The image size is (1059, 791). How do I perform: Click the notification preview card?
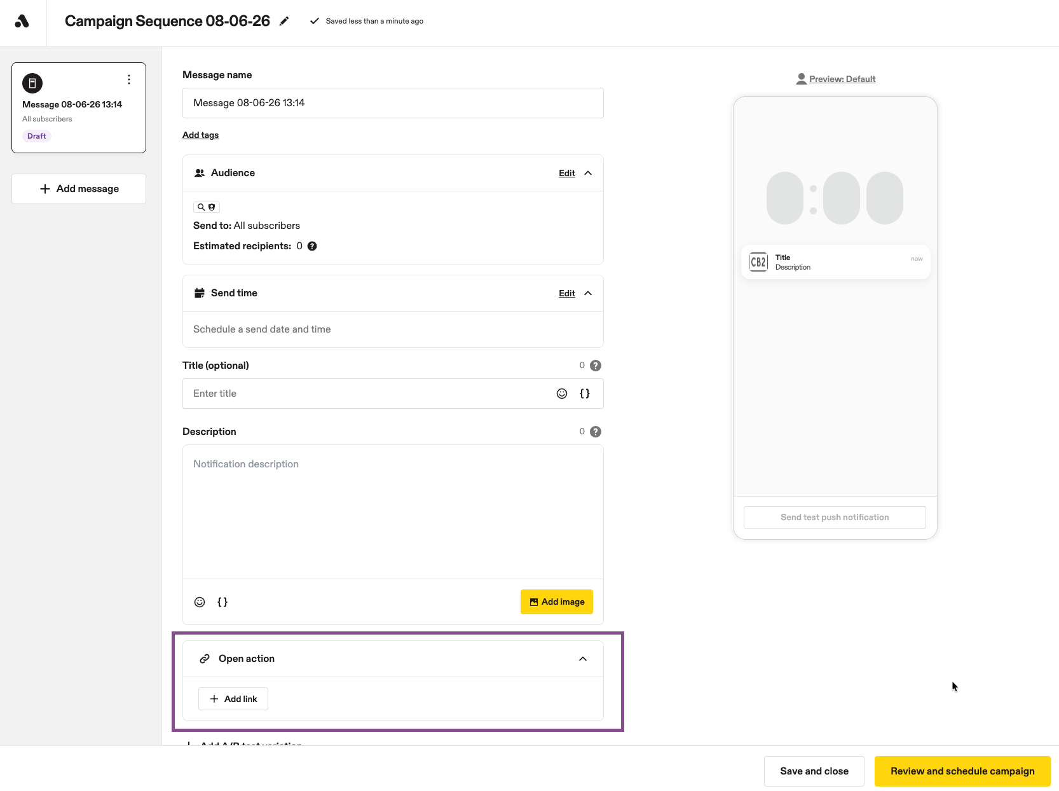835,262
